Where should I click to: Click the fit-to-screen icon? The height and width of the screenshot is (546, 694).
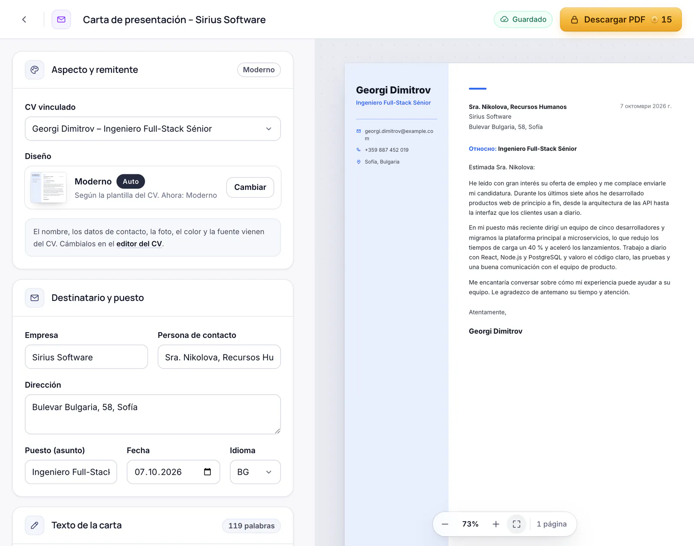517,524
